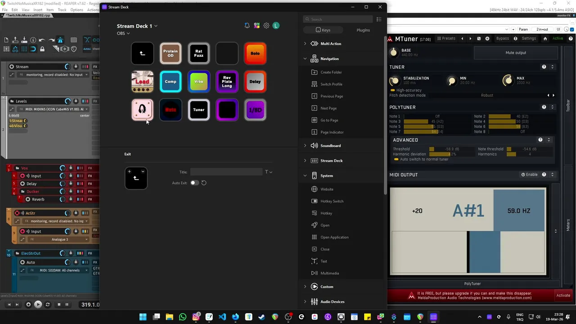Screen dimensions: 576x324
Task: Select the Lead amp deck key
Action: 142,81
